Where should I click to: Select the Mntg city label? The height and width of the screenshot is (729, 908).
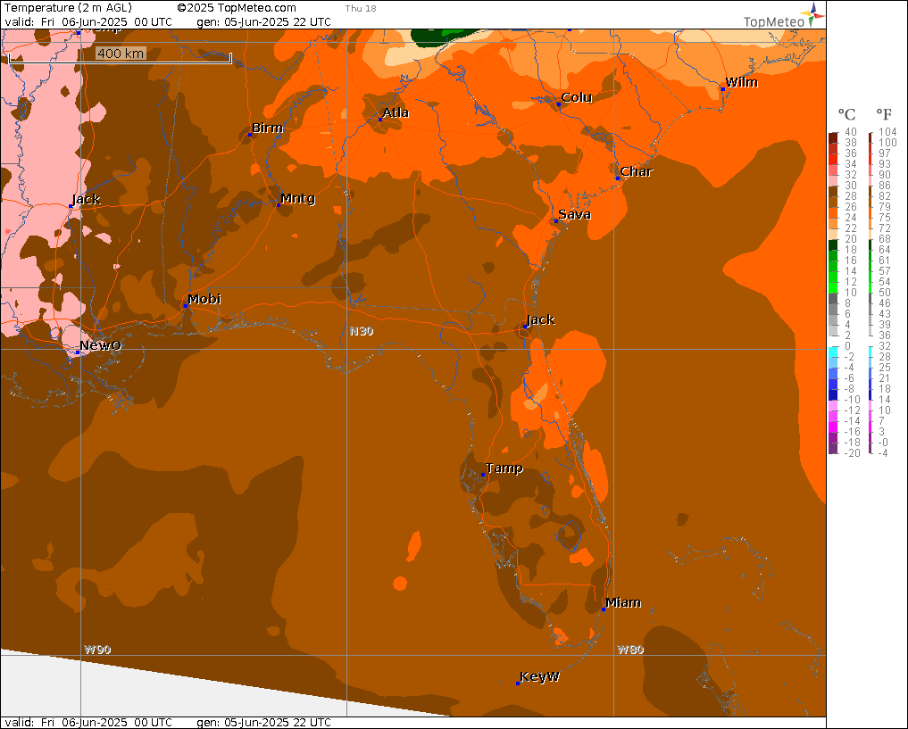[298, 198]
